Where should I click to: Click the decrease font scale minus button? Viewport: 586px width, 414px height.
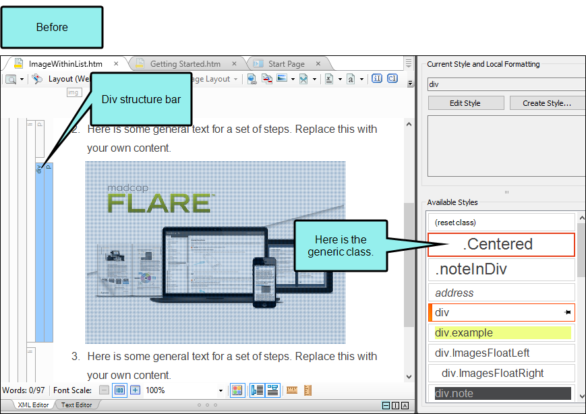pyautogui.click(x=104, y=390)
